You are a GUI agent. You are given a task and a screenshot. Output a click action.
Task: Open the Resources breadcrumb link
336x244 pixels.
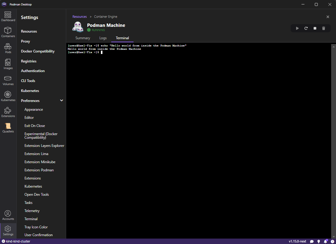[x=79, y=17]
